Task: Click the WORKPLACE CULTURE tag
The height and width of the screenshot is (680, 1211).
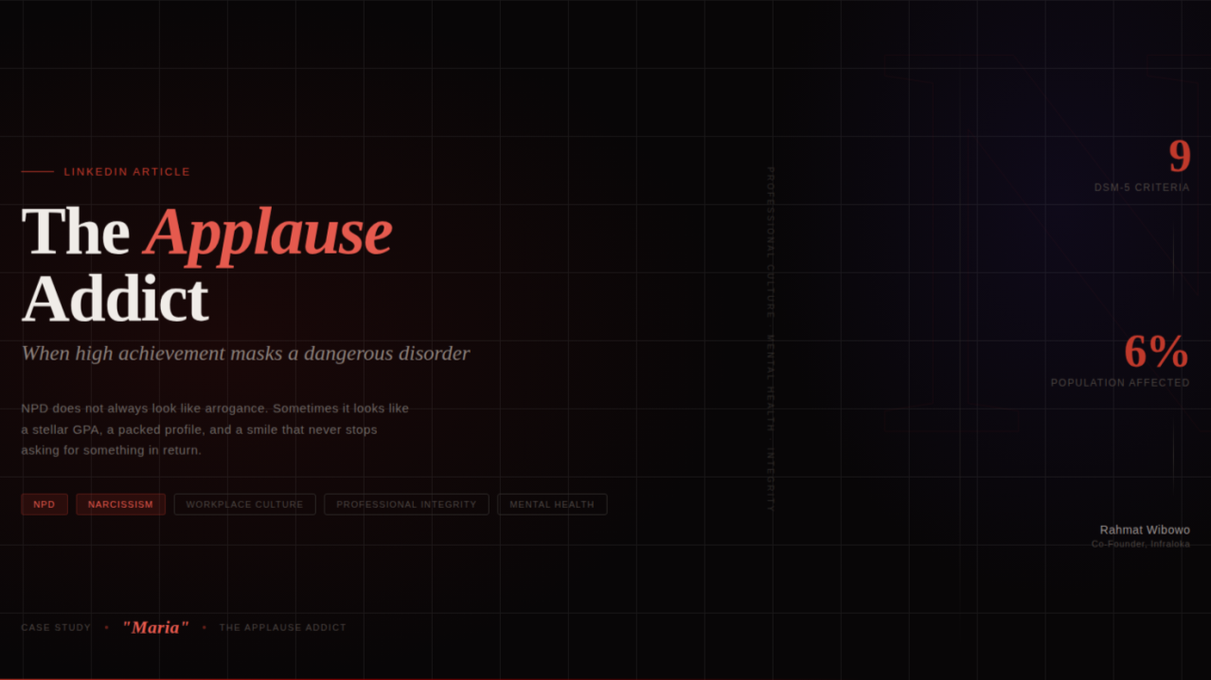Action: (244, 504)
